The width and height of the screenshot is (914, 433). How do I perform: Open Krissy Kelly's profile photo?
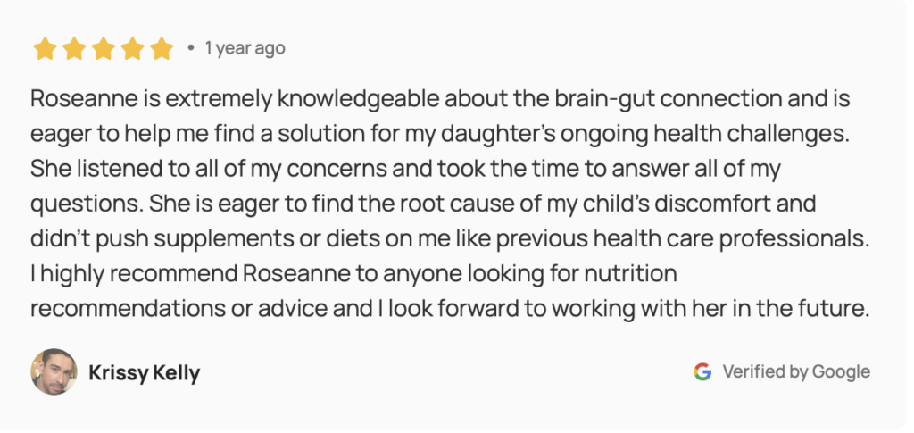pyautogui.click(x=54, y=371)
